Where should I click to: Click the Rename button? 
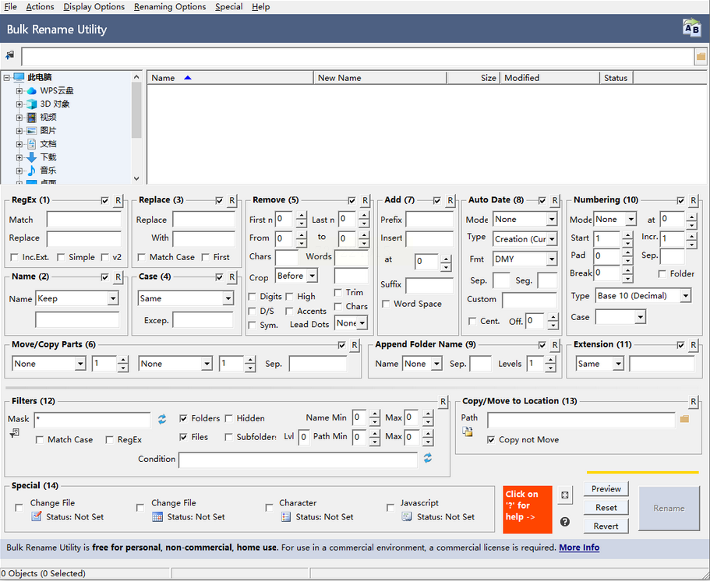point(669,508)
